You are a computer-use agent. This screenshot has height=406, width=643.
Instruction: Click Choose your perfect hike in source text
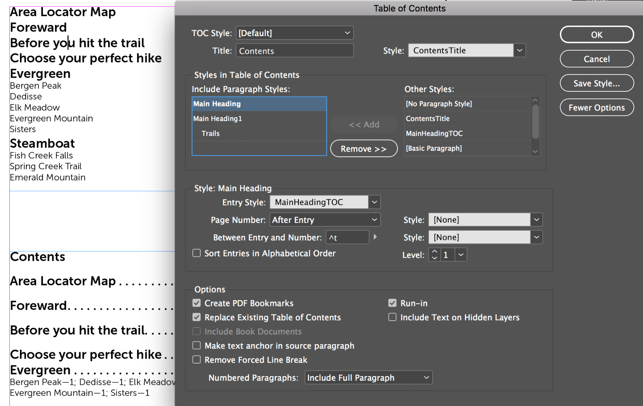[x=86, y=58]
